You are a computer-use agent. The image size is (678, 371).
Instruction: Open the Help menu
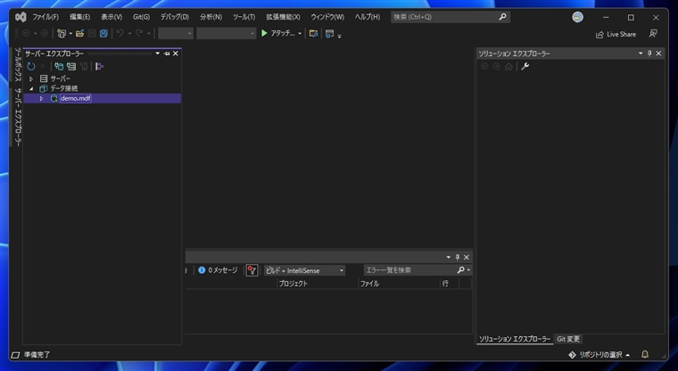[x=368, y=17]
